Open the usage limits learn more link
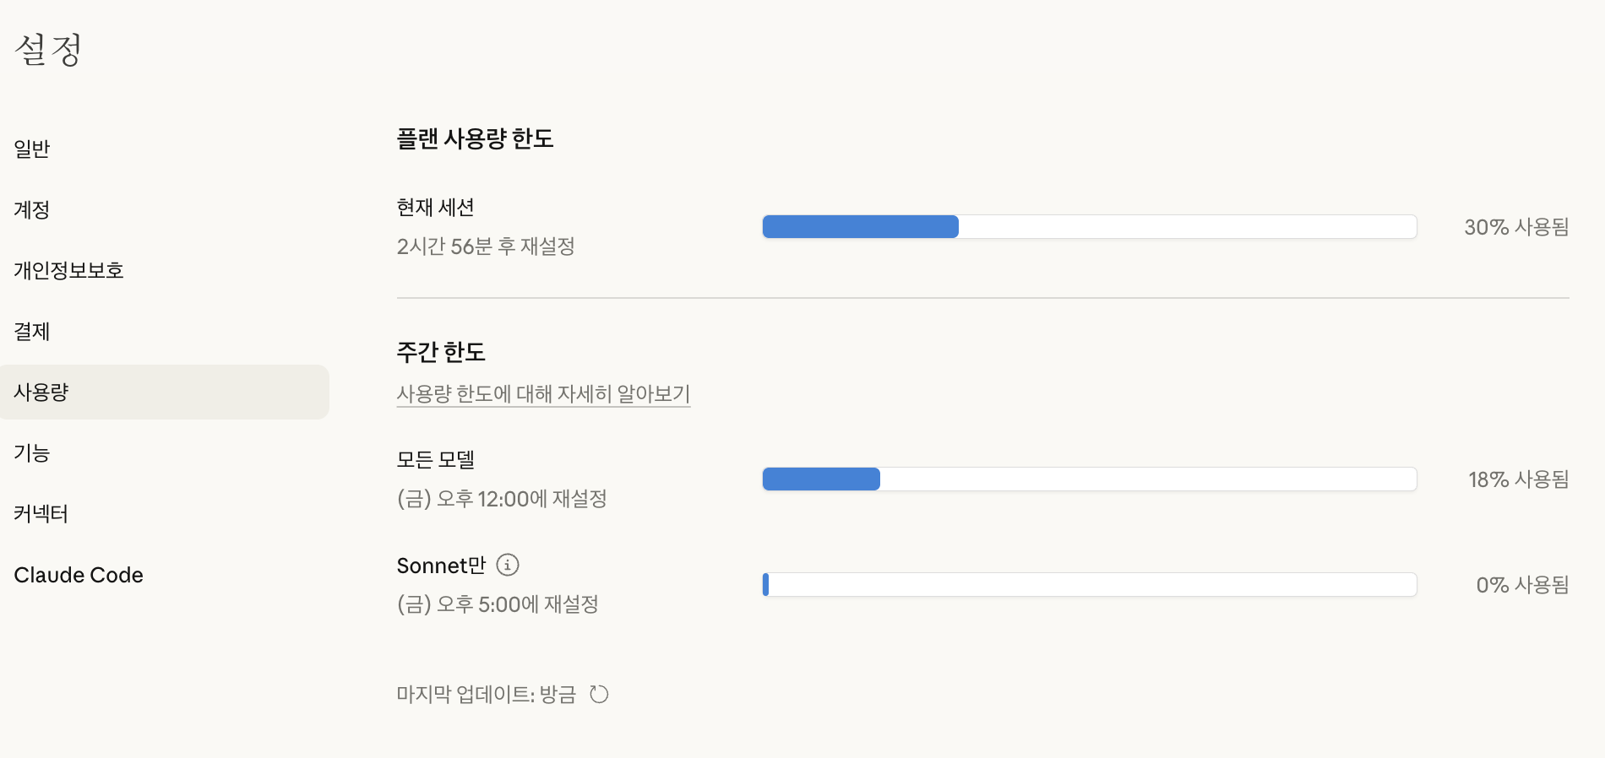1605x758 pixels. coord(543,393)
